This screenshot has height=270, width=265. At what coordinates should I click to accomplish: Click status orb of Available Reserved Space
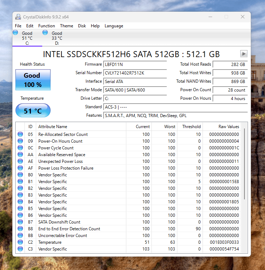[x=20, y=154]
